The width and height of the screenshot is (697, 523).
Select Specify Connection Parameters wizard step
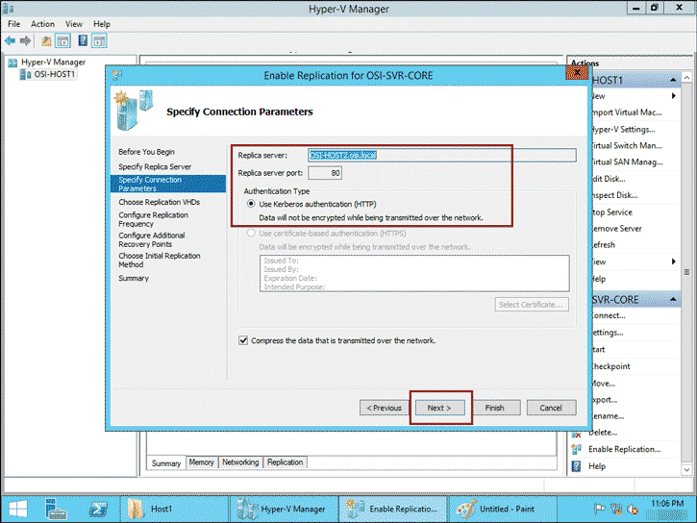[x=168, y=184]
